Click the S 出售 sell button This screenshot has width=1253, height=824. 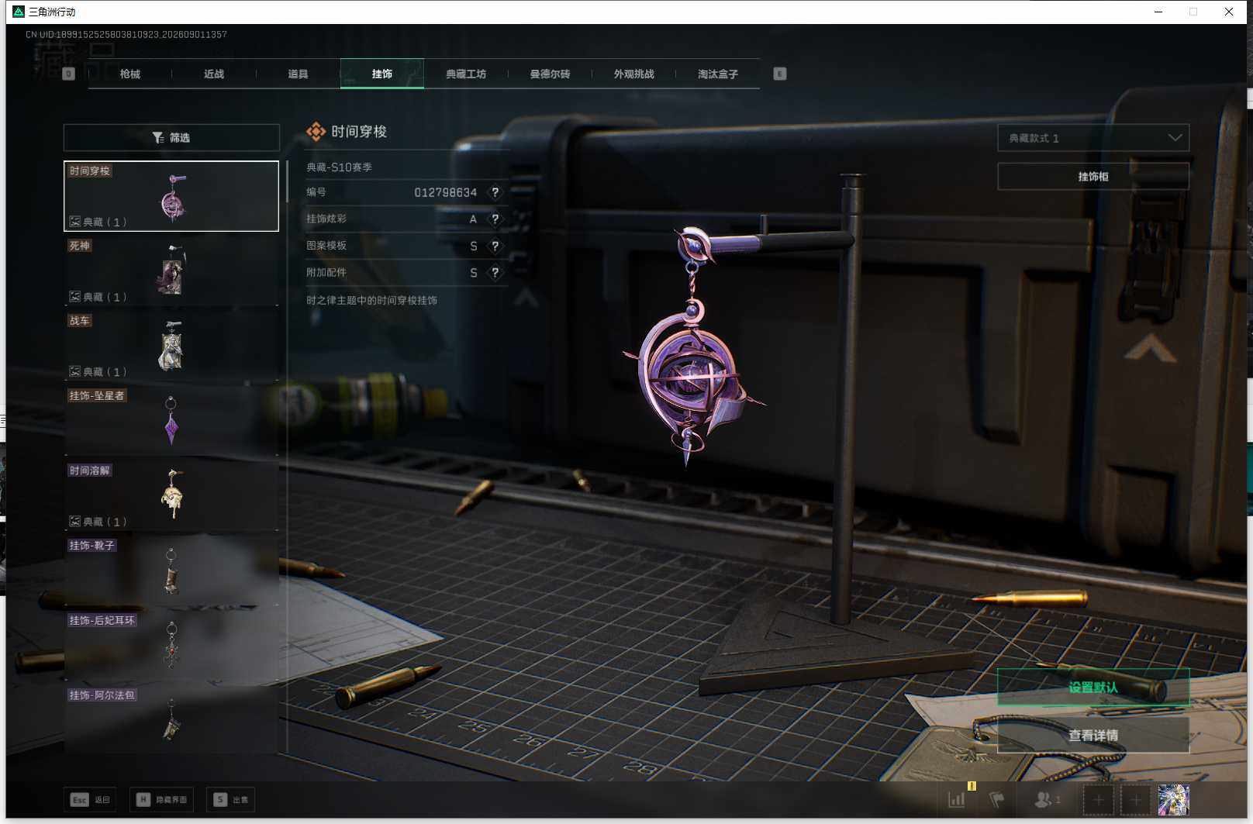(231, 799)
